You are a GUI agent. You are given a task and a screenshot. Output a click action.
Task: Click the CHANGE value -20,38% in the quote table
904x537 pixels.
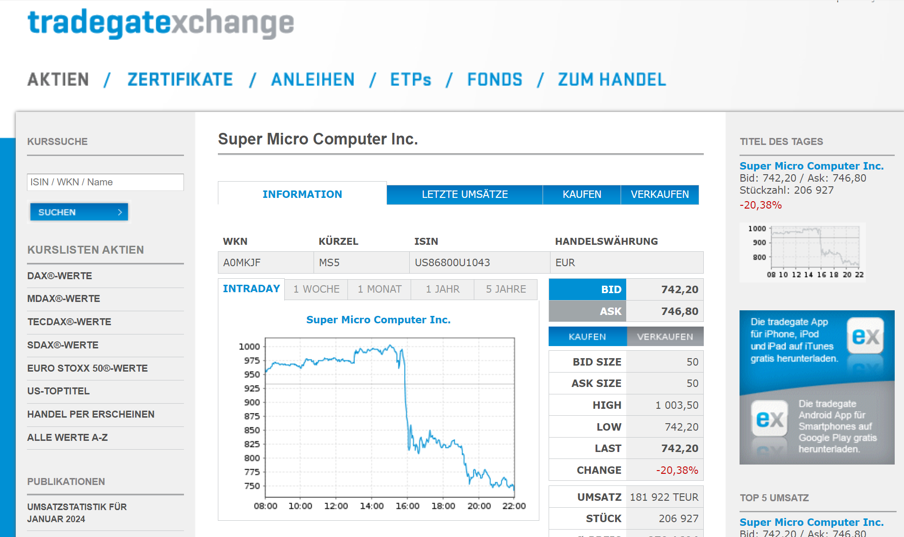677,471
